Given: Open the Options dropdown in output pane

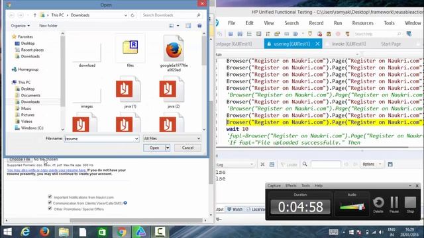Looking at the screenshot, I should (372, 164).
